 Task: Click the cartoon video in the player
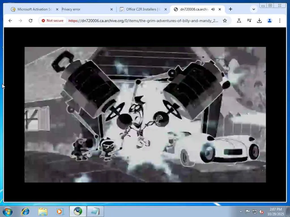[145, 115]
